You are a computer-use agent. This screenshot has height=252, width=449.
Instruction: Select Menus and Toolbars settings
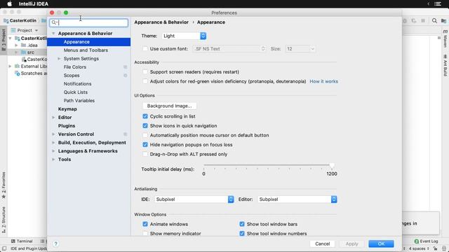tap(86, 50)
